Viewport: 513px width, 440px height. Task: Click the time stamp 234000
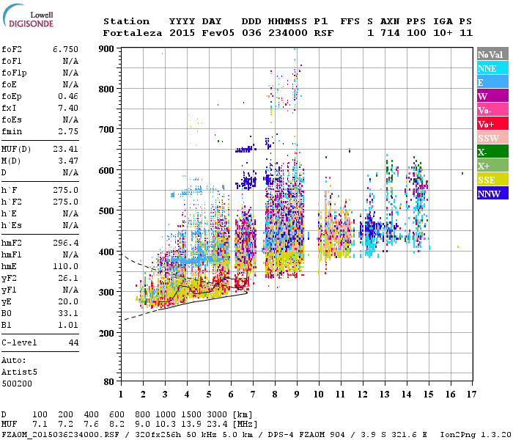pyautogui.click(x=288, y=33)
